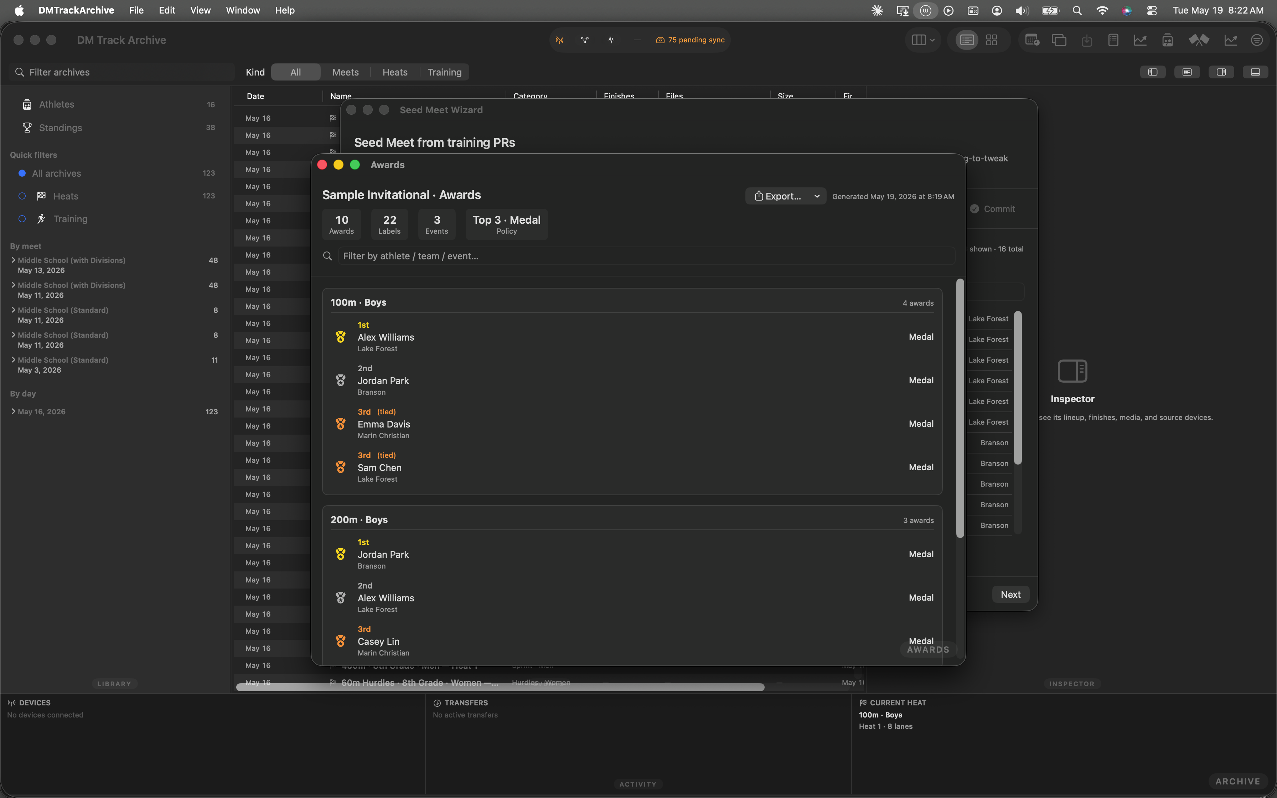The width and height of the screenshot is (1277, 798).
Task: Click the Commit step in the wizard
Action: click(992, 209)
